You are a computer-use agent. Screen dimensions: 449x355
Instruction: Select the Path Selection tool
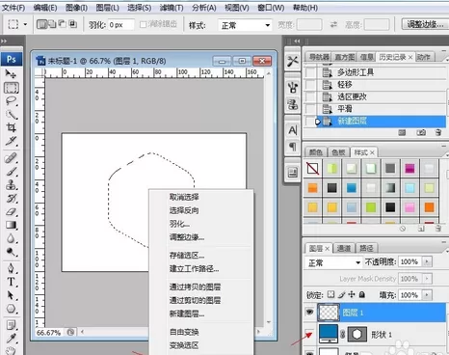coord(11,295)
